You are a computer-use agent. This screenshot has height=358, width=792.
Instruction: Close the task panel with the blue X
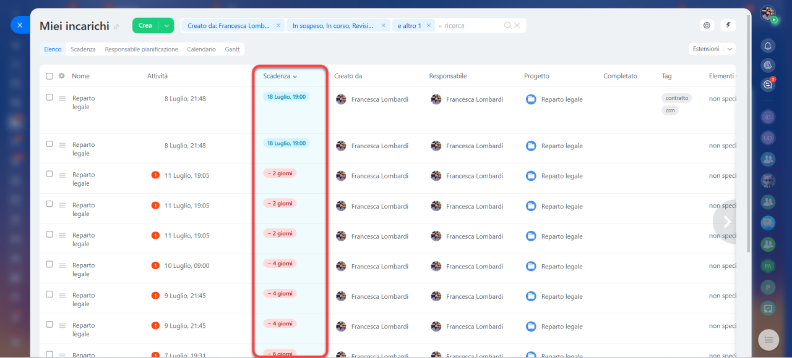pyautogui.click(x=20, y=25)
